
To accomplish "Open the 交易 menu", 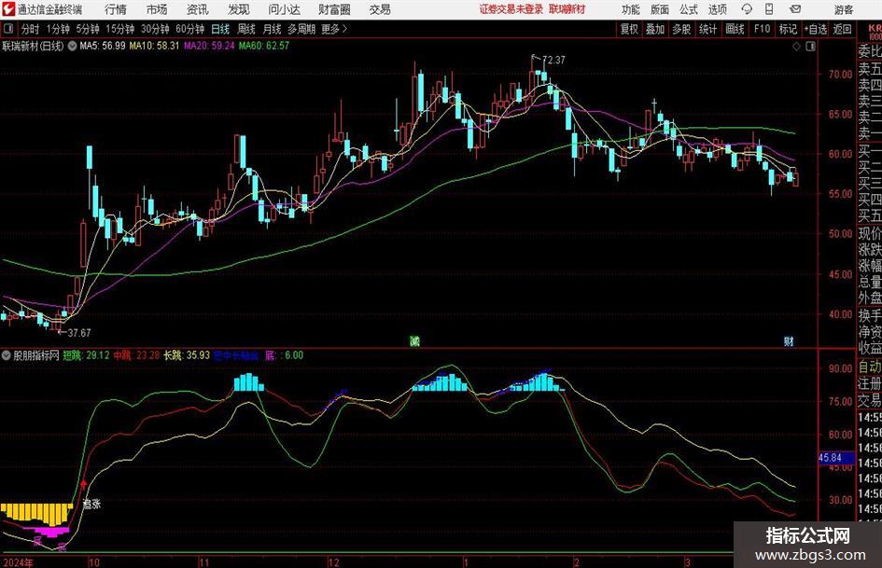I will click(x=380, y=9).
